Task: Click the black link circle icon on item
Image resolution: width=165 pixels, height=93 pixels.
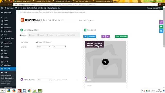Action: pos(105,62)
